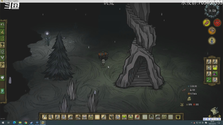Viewport: 223px width, 125px height.
Task: Open the Dress crafting tab with top hat
Action: tap(2, 91)
